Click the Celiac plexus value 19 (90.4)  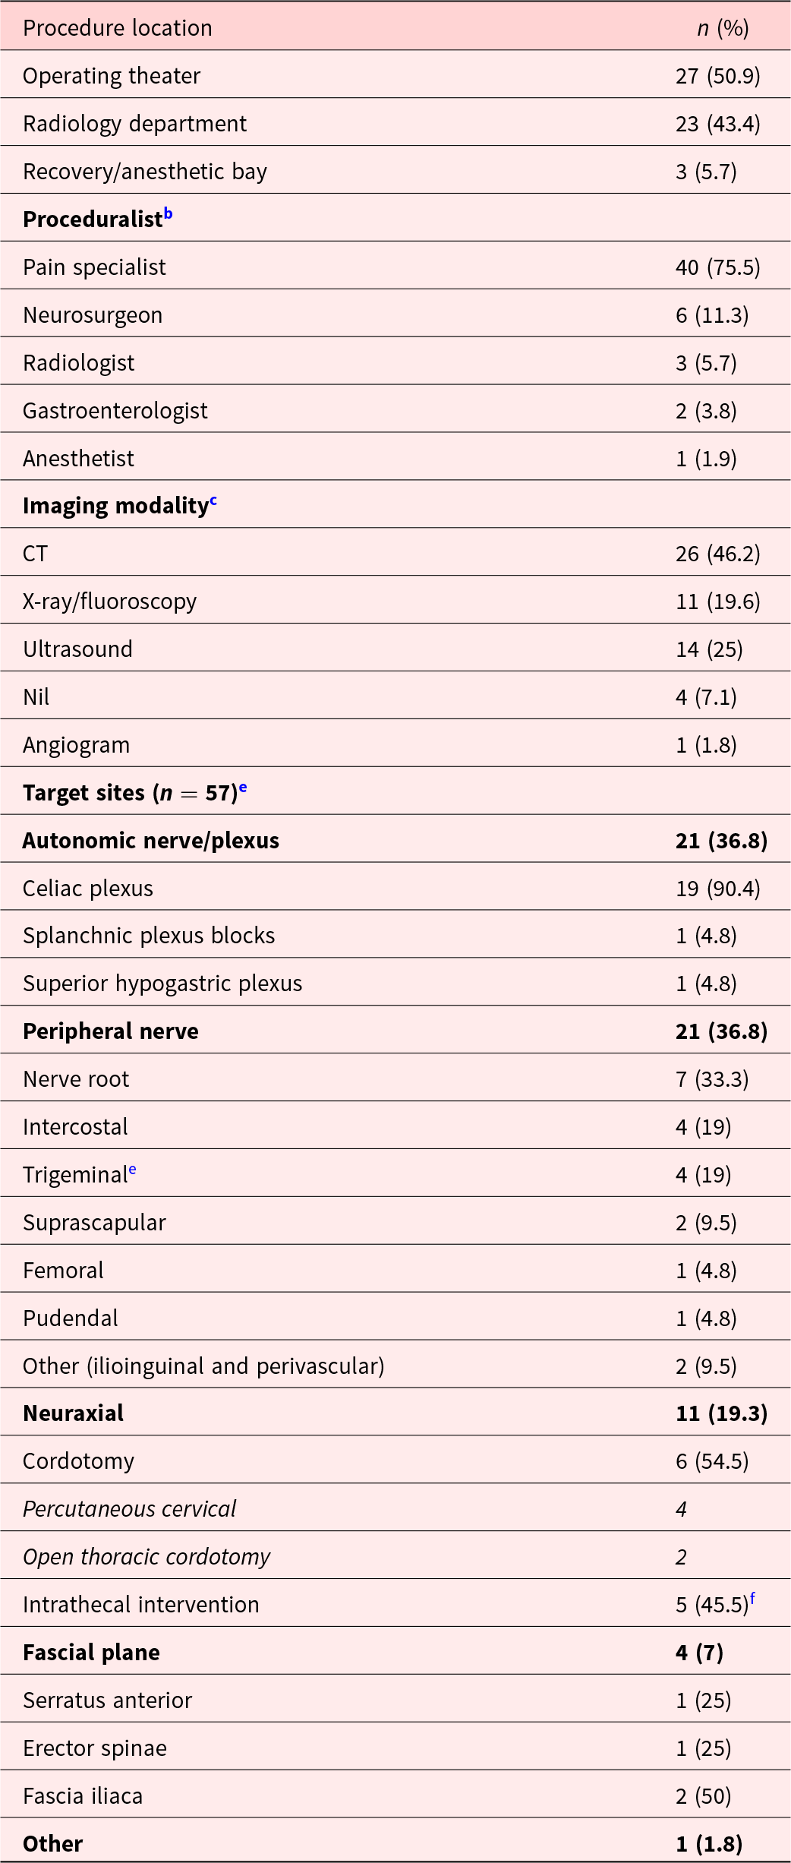click(x=717, y=889)
